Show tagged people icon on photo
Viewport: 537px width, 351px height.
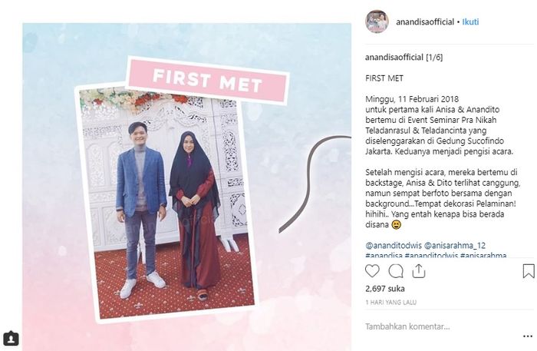point(11,338)
